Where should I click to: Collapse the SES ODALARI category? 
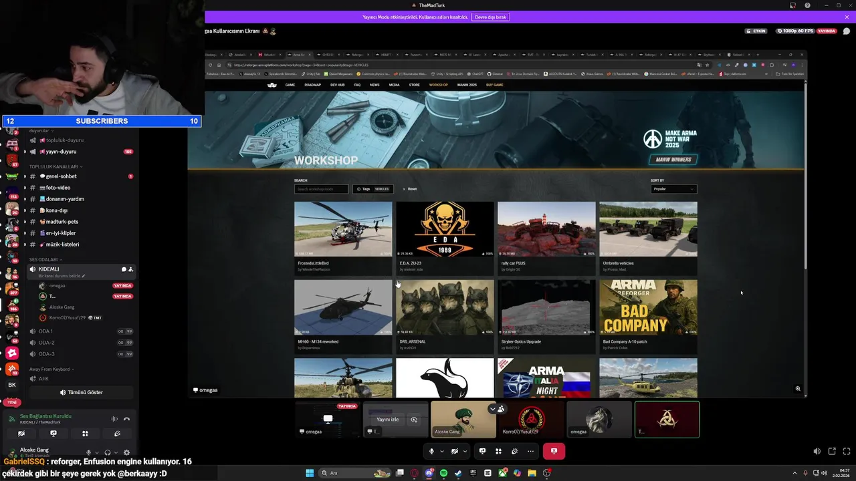tap(45, 259)
